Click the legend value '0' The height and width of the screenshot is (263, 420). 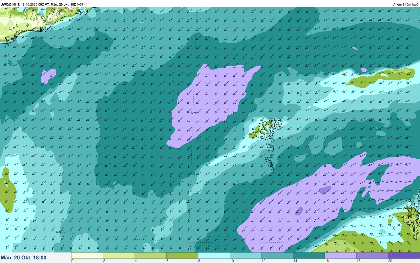tap(72, 261)
